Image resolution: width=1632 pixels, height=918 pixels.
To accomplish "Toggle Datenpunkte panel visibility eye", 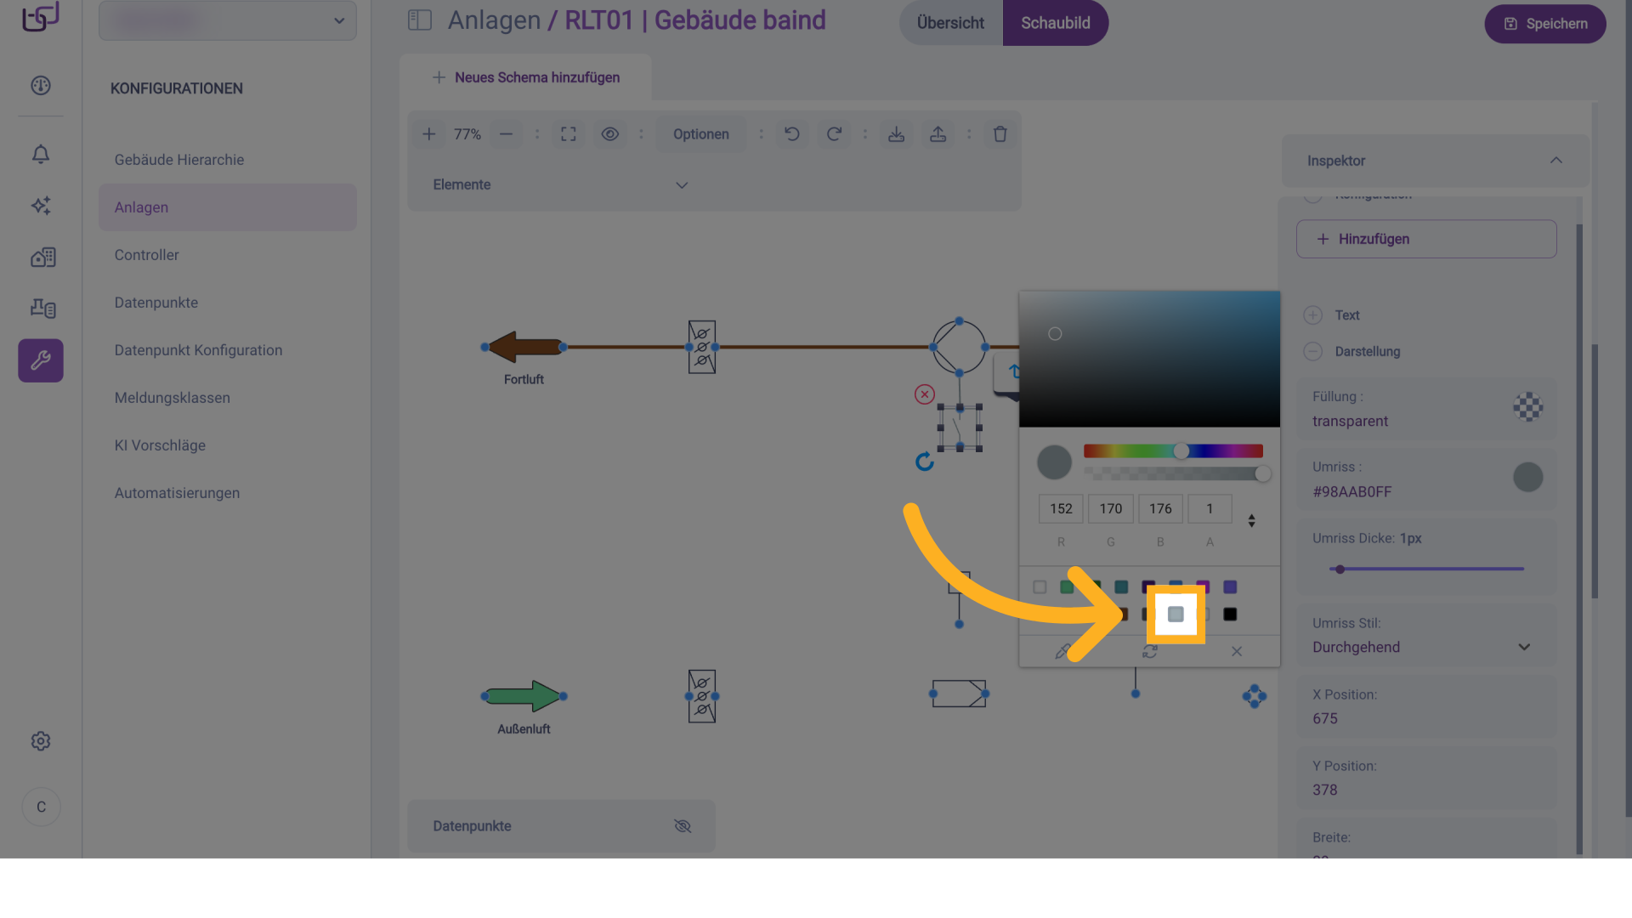I will (683, 826).
